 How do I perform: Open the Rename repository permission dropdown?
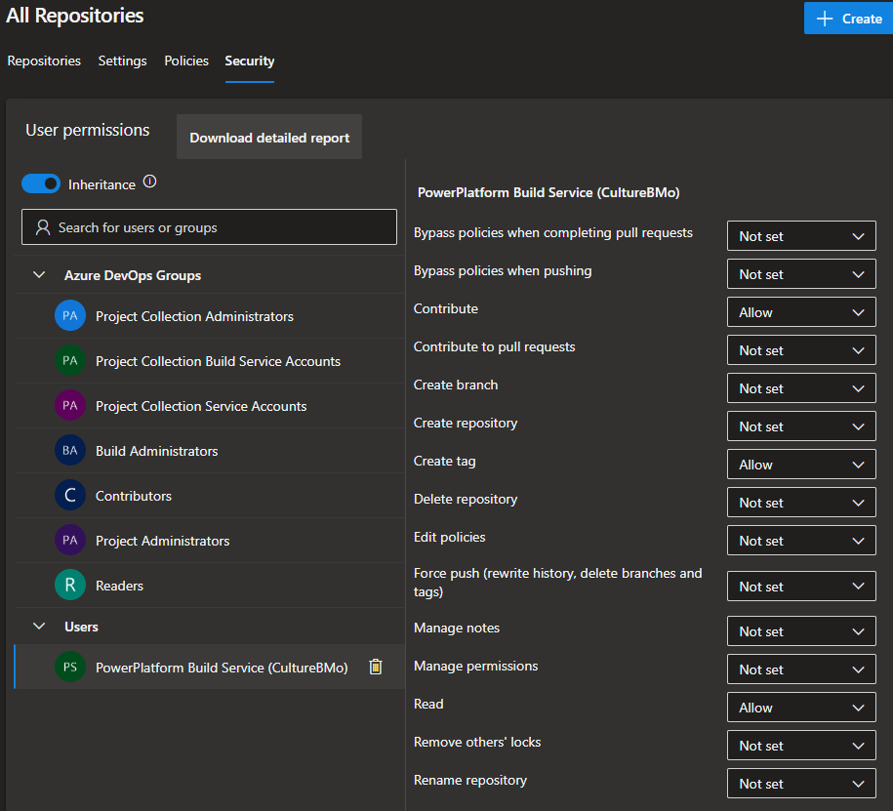tap(801, 785)
